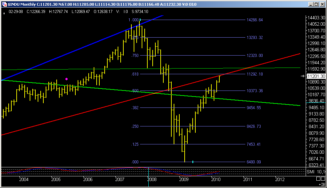Select the cyan anchor at Fibonacci 1.000 level

click(x=140, y=20)
